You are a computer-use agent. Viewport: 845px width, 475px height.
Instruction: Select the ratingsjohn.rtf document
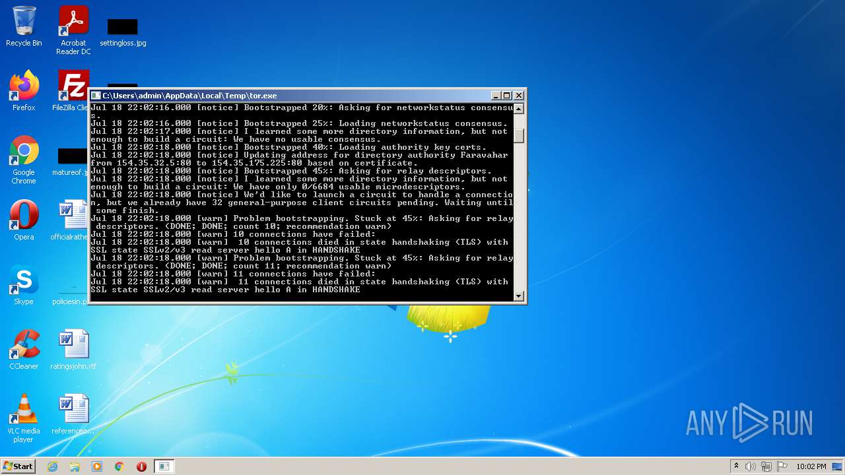click(x=73, y=350)
